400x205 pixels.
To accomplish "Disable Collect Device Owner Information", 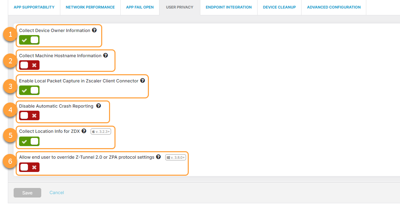I will pos(29,40).
